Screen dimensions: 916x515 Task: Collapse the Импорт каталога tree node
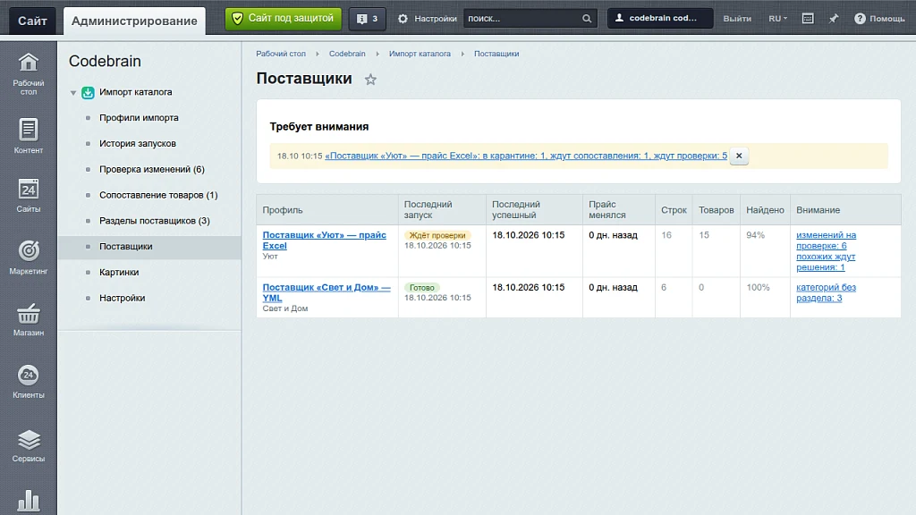[73, 93]
